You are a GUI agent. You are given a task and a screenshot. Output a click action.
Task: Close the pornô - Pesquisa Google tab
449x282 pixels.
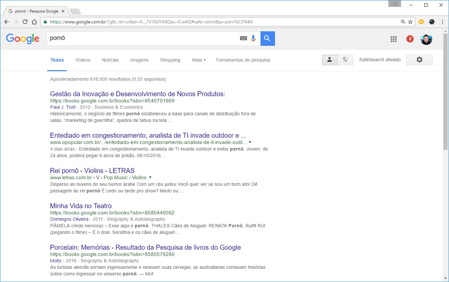(63, 11)
